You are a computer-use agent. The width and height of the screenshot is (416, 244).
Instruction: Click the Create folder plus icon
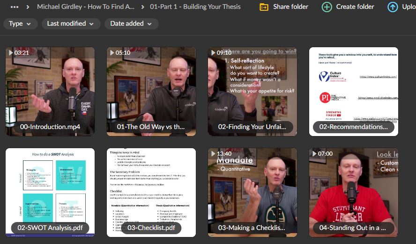click(327, 7)
